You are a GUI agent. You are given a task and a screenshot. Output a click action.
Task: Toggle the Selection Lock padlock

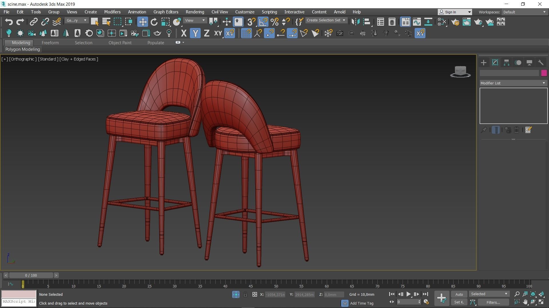245,295
